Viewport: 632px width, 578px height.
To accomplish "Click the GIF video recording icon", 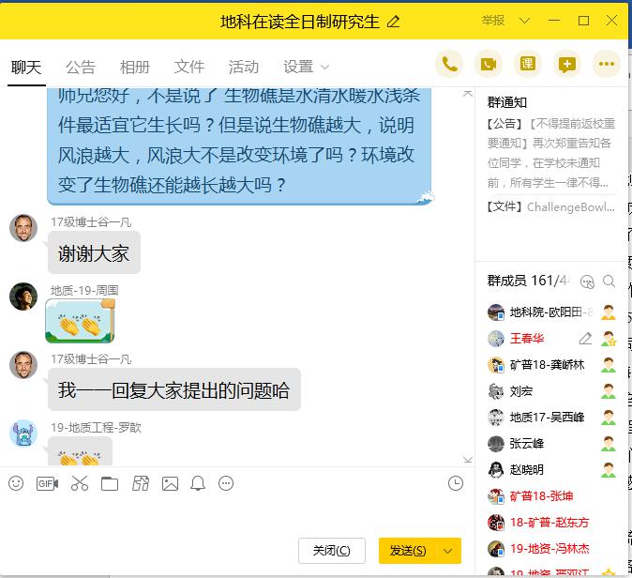I will click(x=47, y=483).
